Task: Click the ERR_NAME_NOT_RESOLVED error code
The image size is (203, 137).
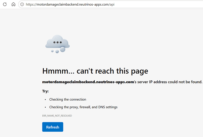Action: 57,116
